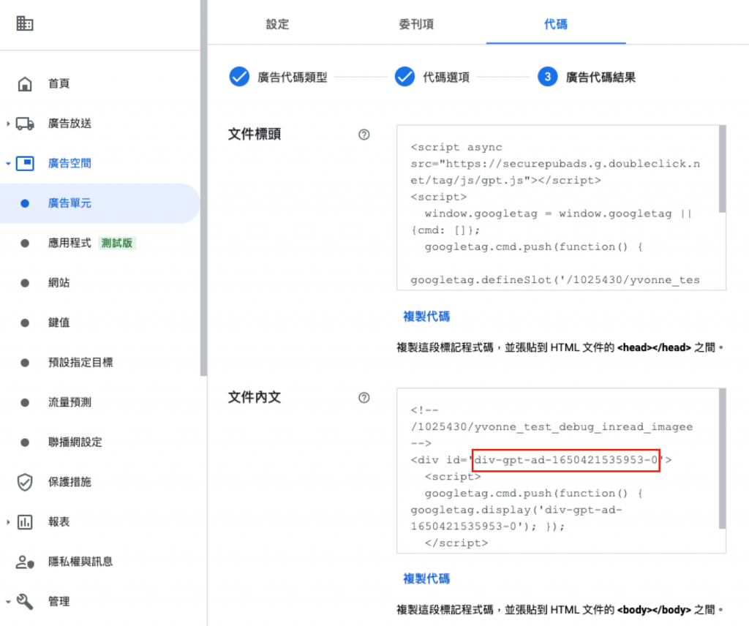Click the 文件內文 section heading
The height and width of the screenshot is (626, 749).
click(255, 397)
